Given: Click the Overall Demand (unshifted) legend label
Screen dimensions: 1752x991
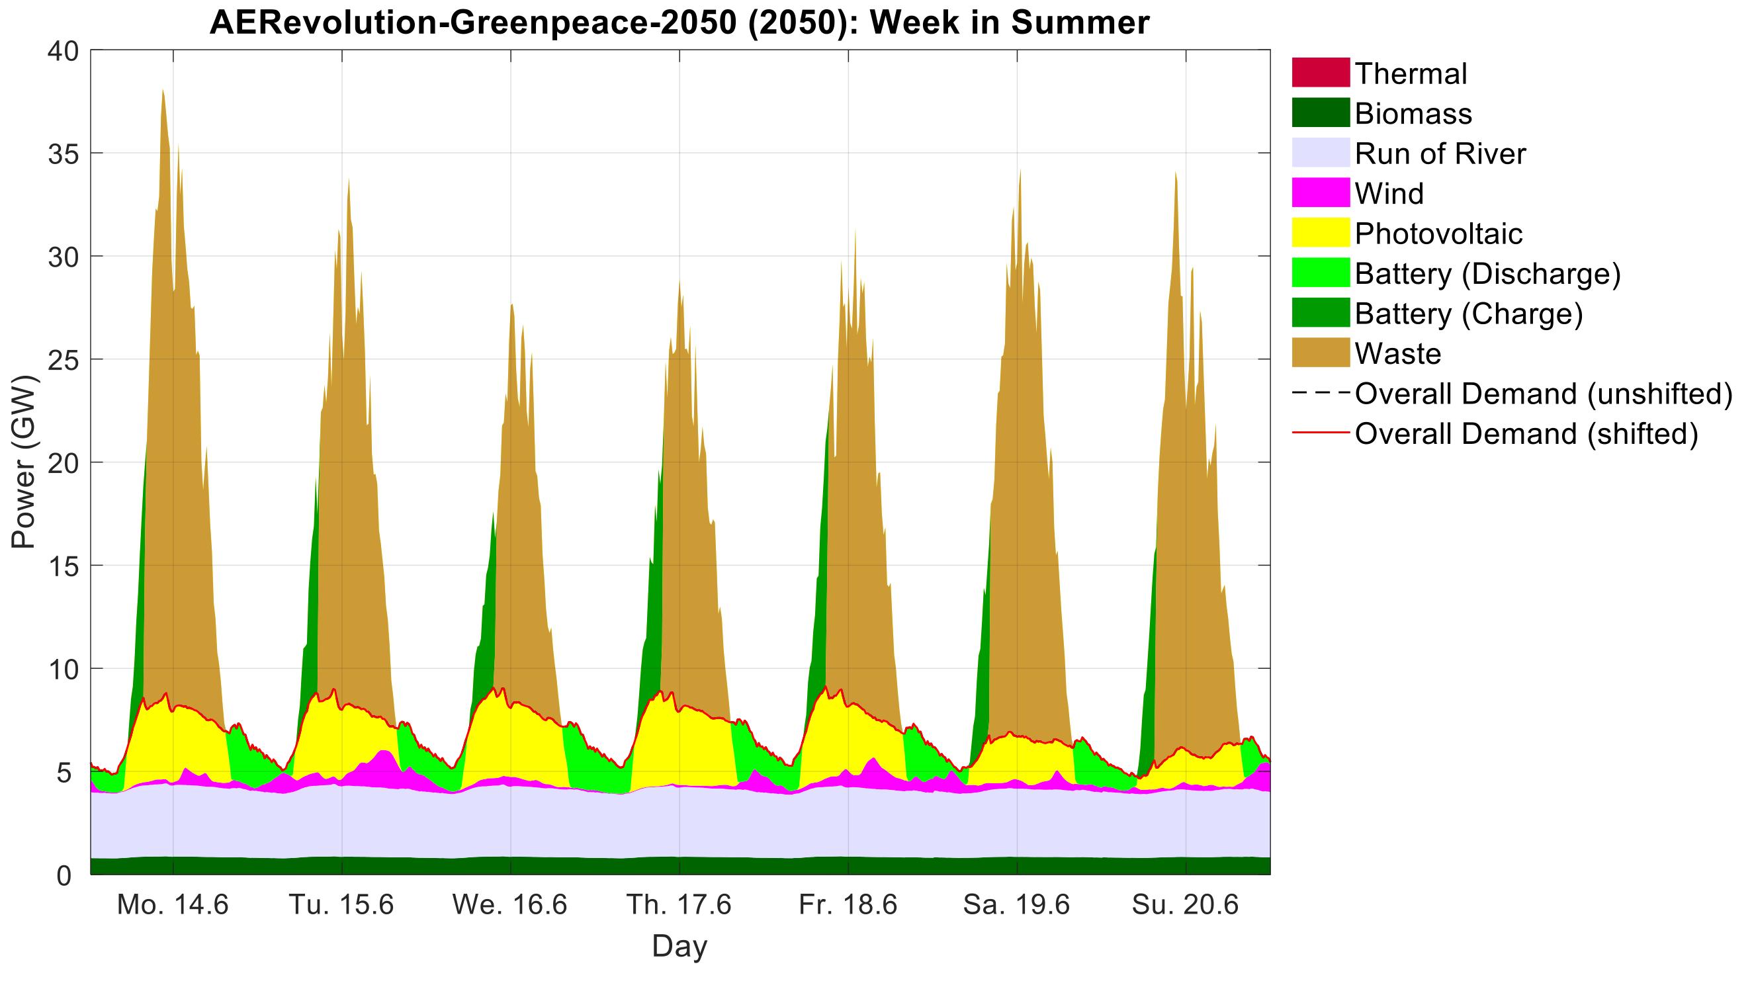Looking at the screenshot, I should tap(1543, 394).
